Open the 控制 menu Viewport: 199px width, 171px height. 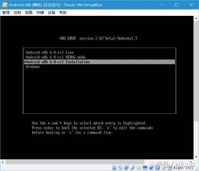tap(18, 13)
